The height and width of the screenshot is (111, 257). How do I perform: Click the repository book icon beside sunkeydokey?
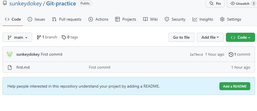click(x=5, y=3)
